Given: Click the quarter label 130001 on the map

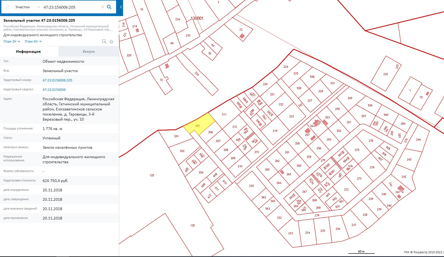Looking at the screenshot, I should pyautogui.click(x=197, y=18).
